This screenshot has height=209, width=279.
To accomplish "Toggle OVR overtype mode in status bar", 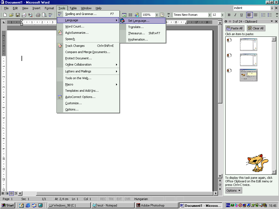I will pos(128,199).
